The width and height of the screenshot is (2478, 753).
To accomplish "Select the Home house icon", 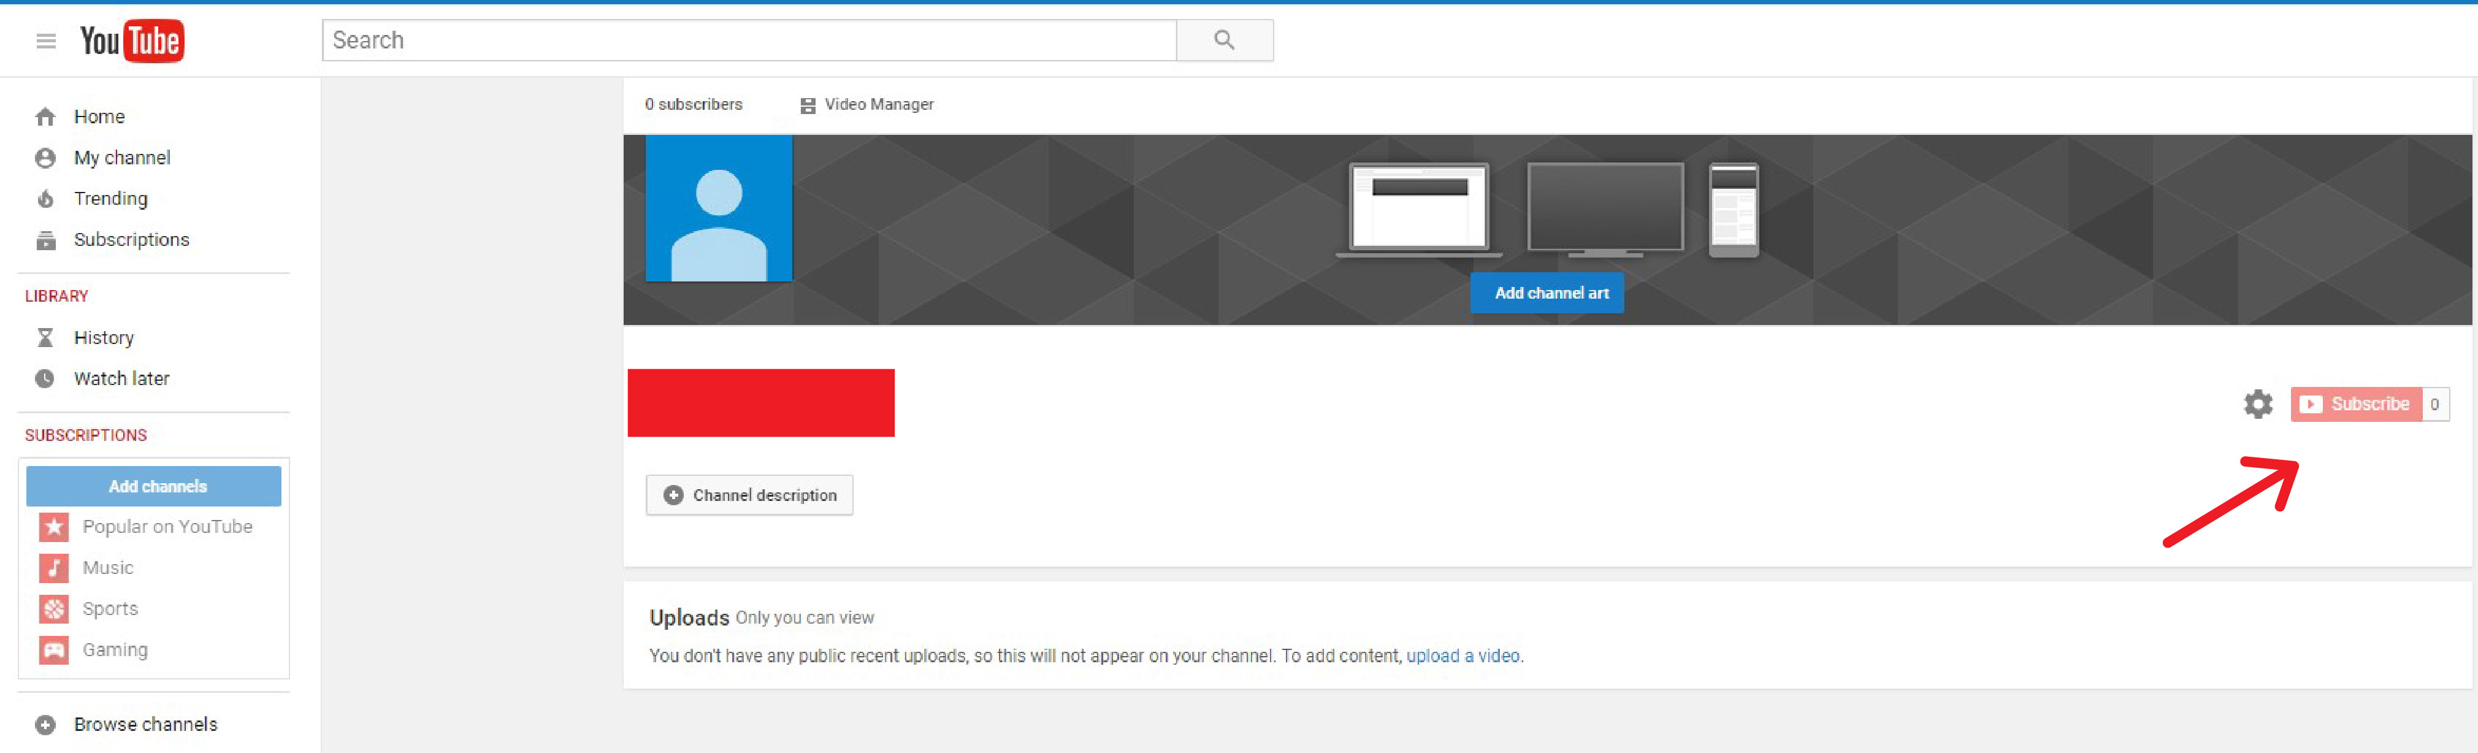I will [x=45, y=117].
